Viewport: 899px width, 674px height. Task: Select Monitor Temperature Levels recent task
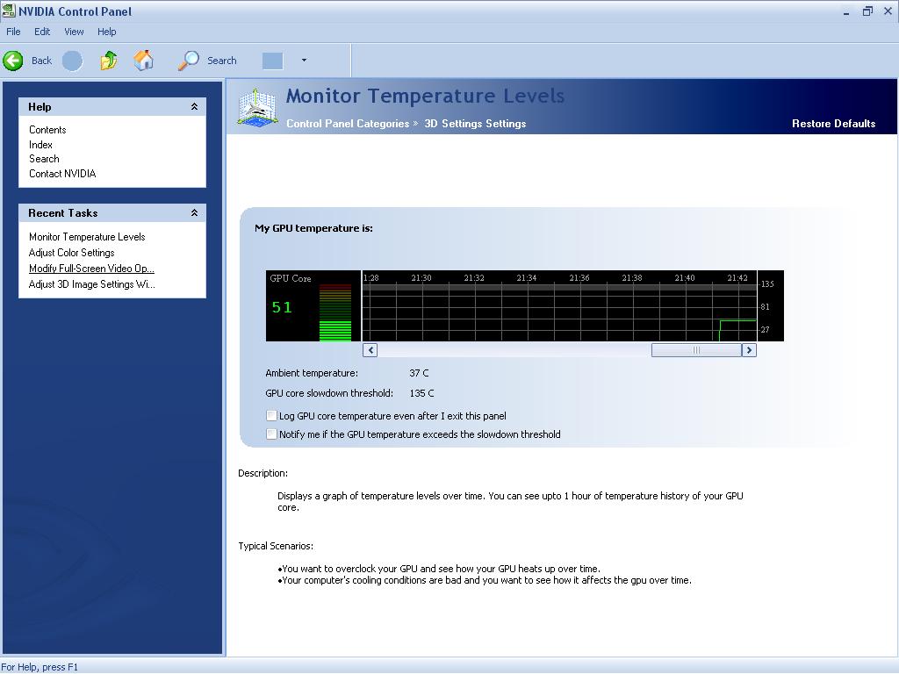(x=87, y=237)
